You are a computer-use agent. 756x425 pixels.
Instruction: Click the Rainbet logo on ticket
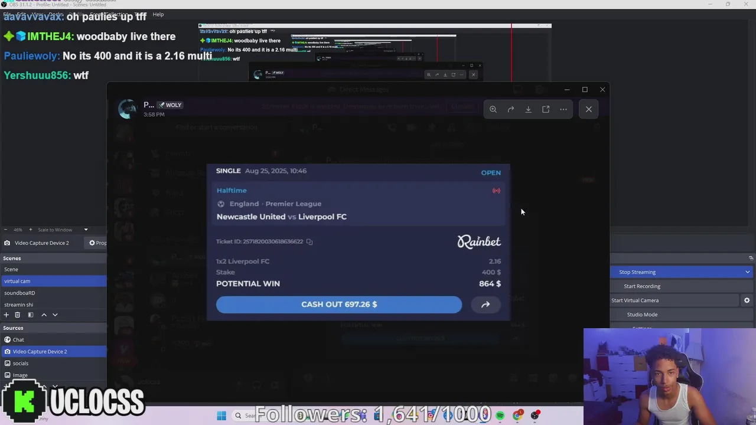click(x=479, y=241)
